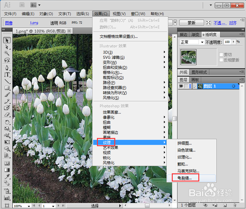The height and width of the screenshot is (209, 246).
Task: Click the create new layer icon
Action: pos(225,205)
